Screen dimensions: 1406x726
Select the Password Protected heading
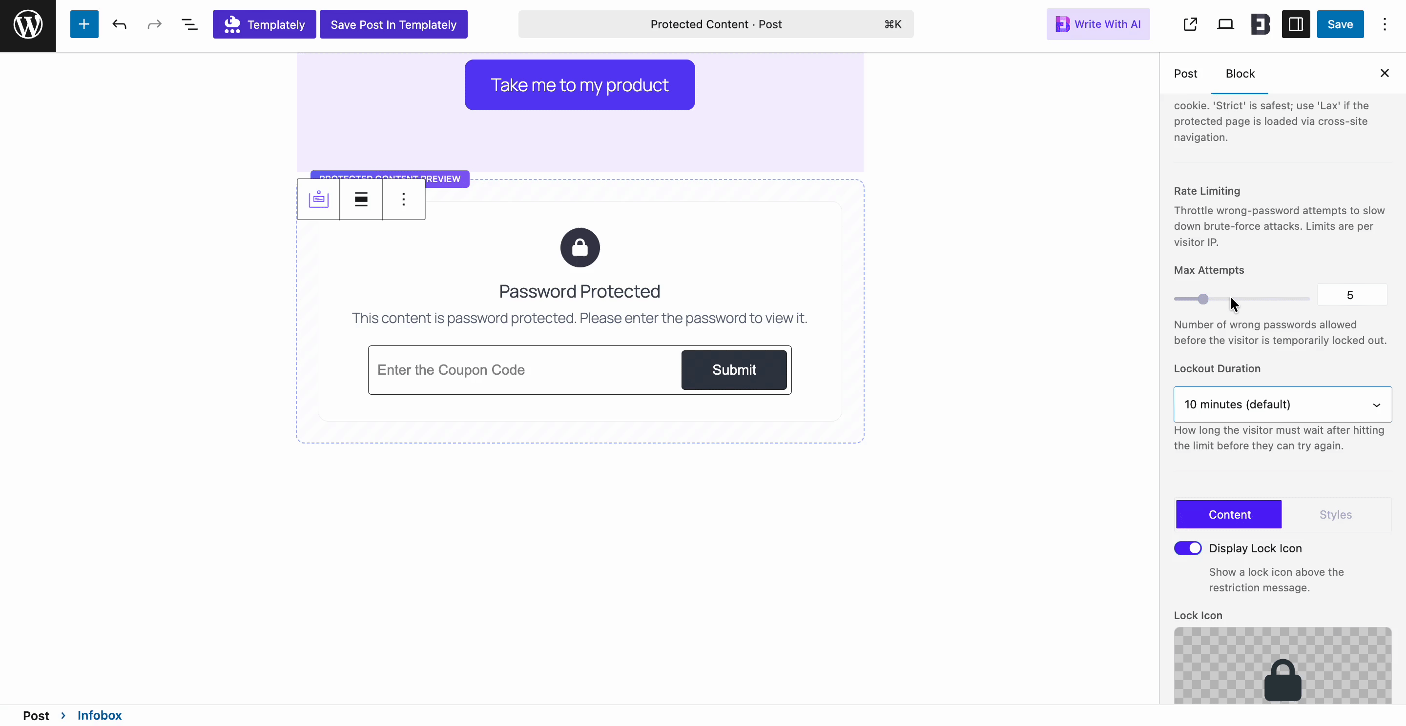[579, 291]
